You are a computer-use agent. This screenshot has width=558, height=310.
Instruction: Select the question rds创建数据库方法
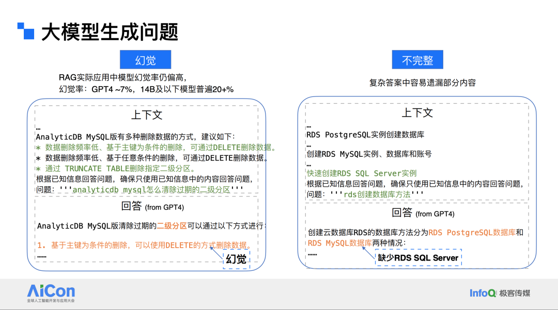point(365,194)
